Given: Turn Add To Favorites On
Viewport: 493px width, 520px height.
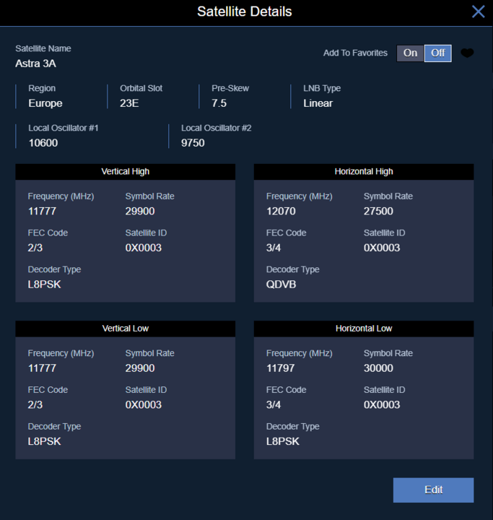Looking at the screenshot, I should (x=410, y=53).
